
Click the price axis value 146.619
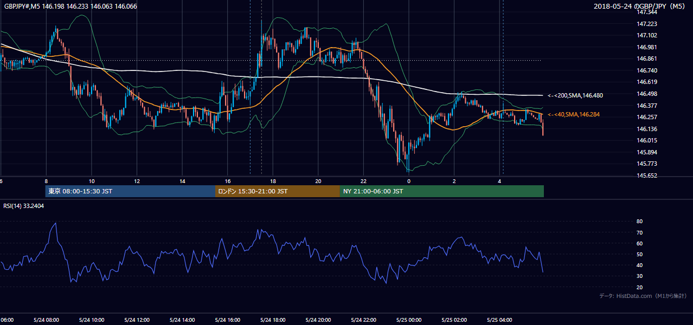coord(647,82)
